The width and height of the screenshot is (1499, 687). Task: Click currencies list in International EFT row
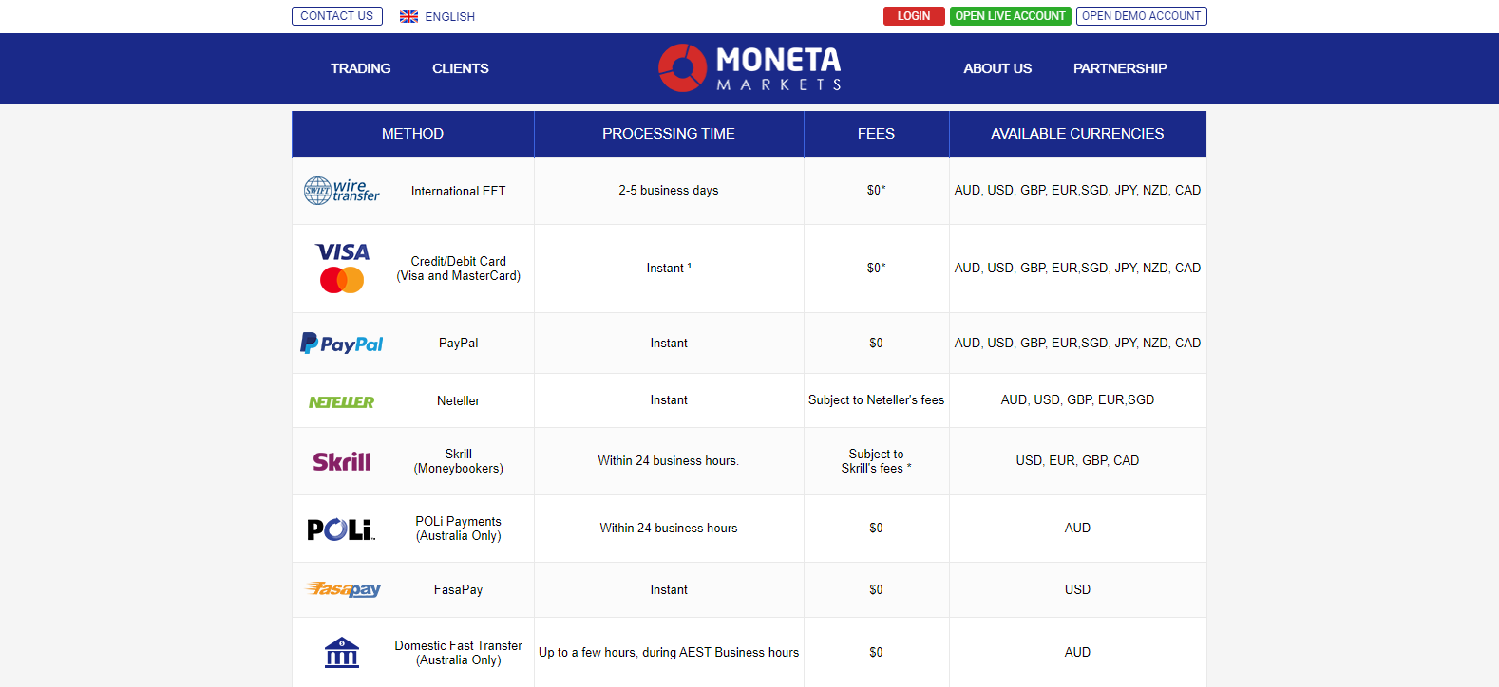click(x=1077, y=191)
